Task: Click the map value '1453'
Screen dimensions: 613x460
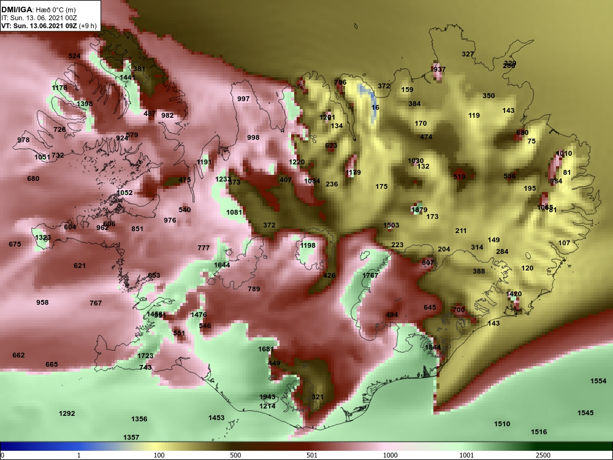Action: pos(216,417)
